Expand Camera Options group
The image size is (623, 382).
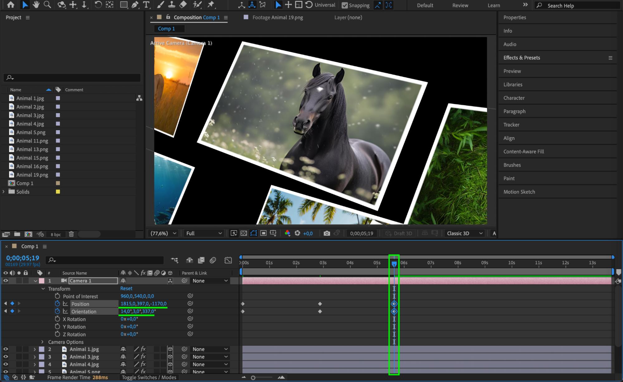coord(43,342)
